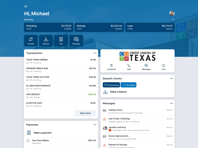Click warning icon beside Deposit to Savings

coord(104,145)
